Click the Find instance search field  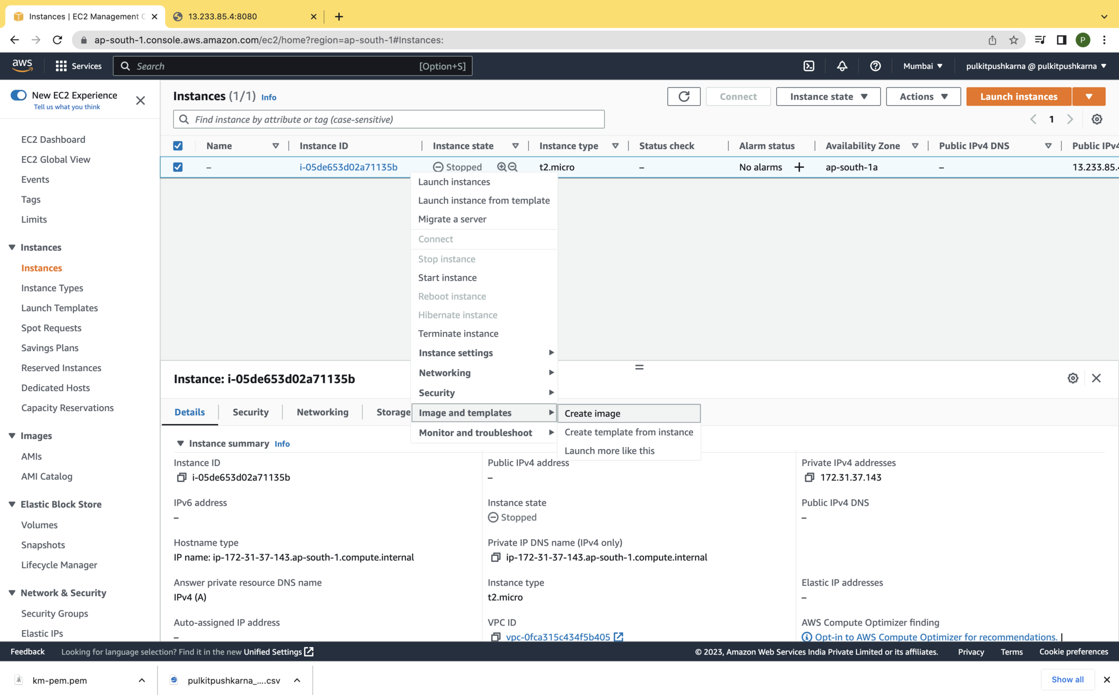[x=389, y=119]
